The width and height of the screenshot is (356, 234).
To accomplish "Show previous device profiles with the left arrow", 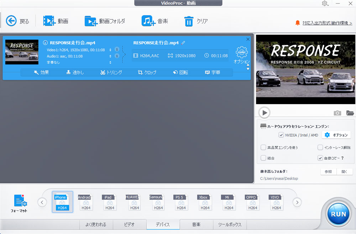I will pyautogui.click(x=42, y=202).
